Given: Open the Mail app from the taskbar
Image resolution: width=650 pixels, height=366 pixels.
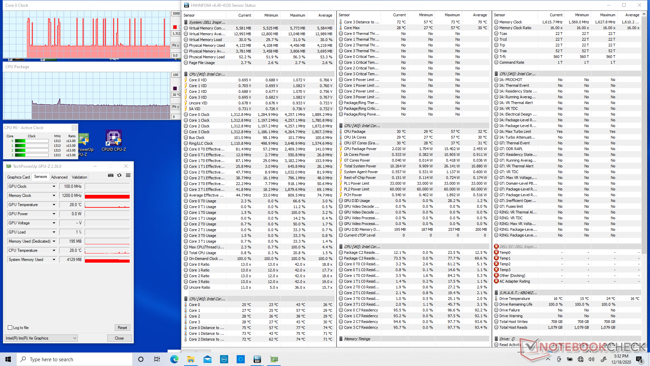Looking at the screenshot, I should (207, 359).
